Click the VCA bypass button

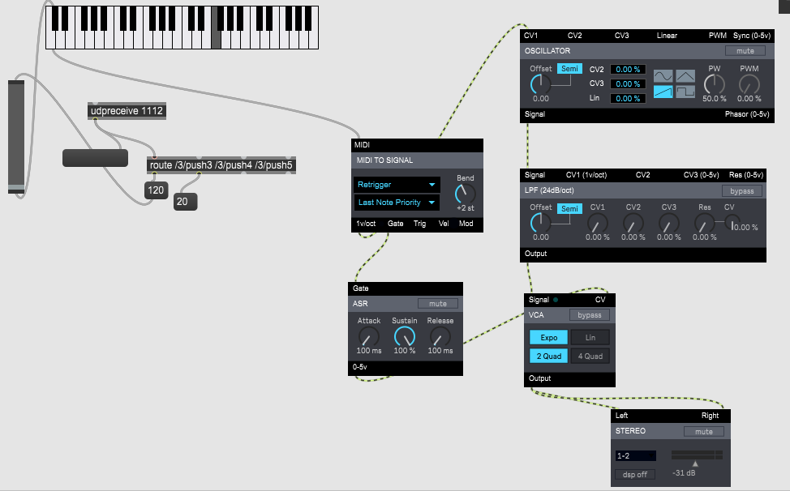[x=590, y=315]
